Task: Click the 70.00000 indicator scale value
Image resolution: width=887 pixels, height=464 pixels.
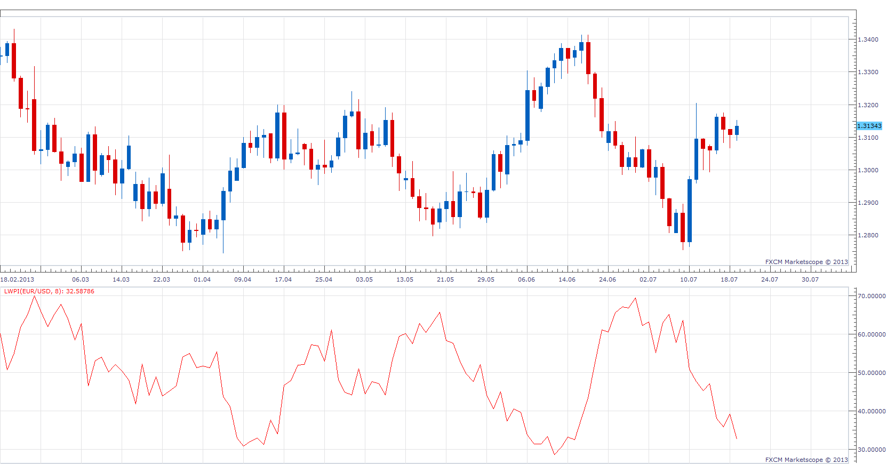Action: pyautogui.click(x=872, y=296)
